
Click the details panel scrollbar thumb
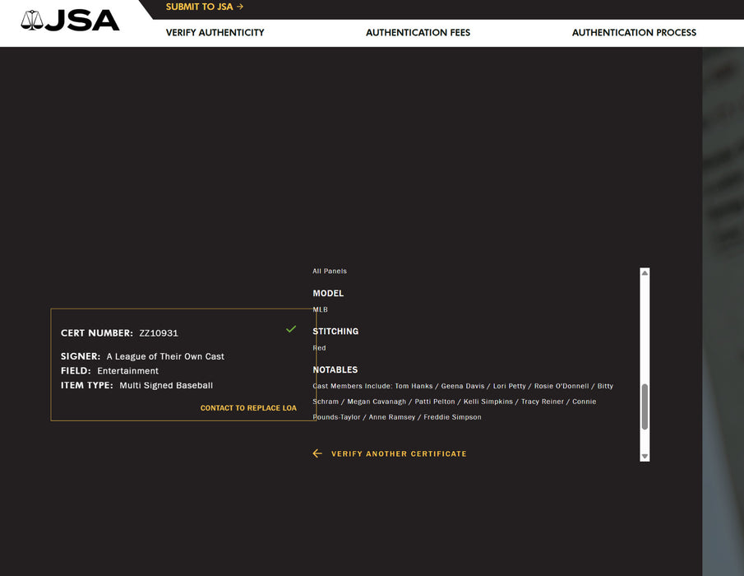(645, 407)
